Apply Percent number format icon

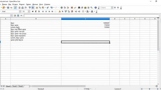click(63, 11)
